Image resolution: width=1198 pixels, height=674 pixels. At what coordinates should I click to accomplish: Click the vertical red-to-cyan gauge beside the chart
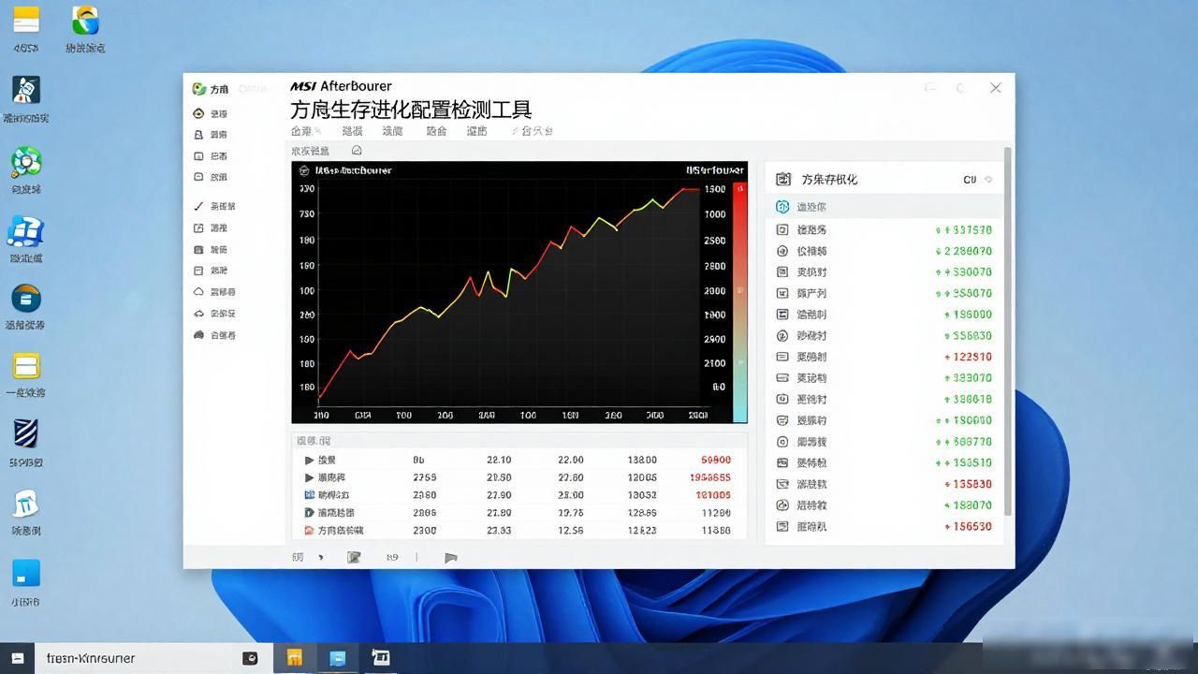coord(739,301)
